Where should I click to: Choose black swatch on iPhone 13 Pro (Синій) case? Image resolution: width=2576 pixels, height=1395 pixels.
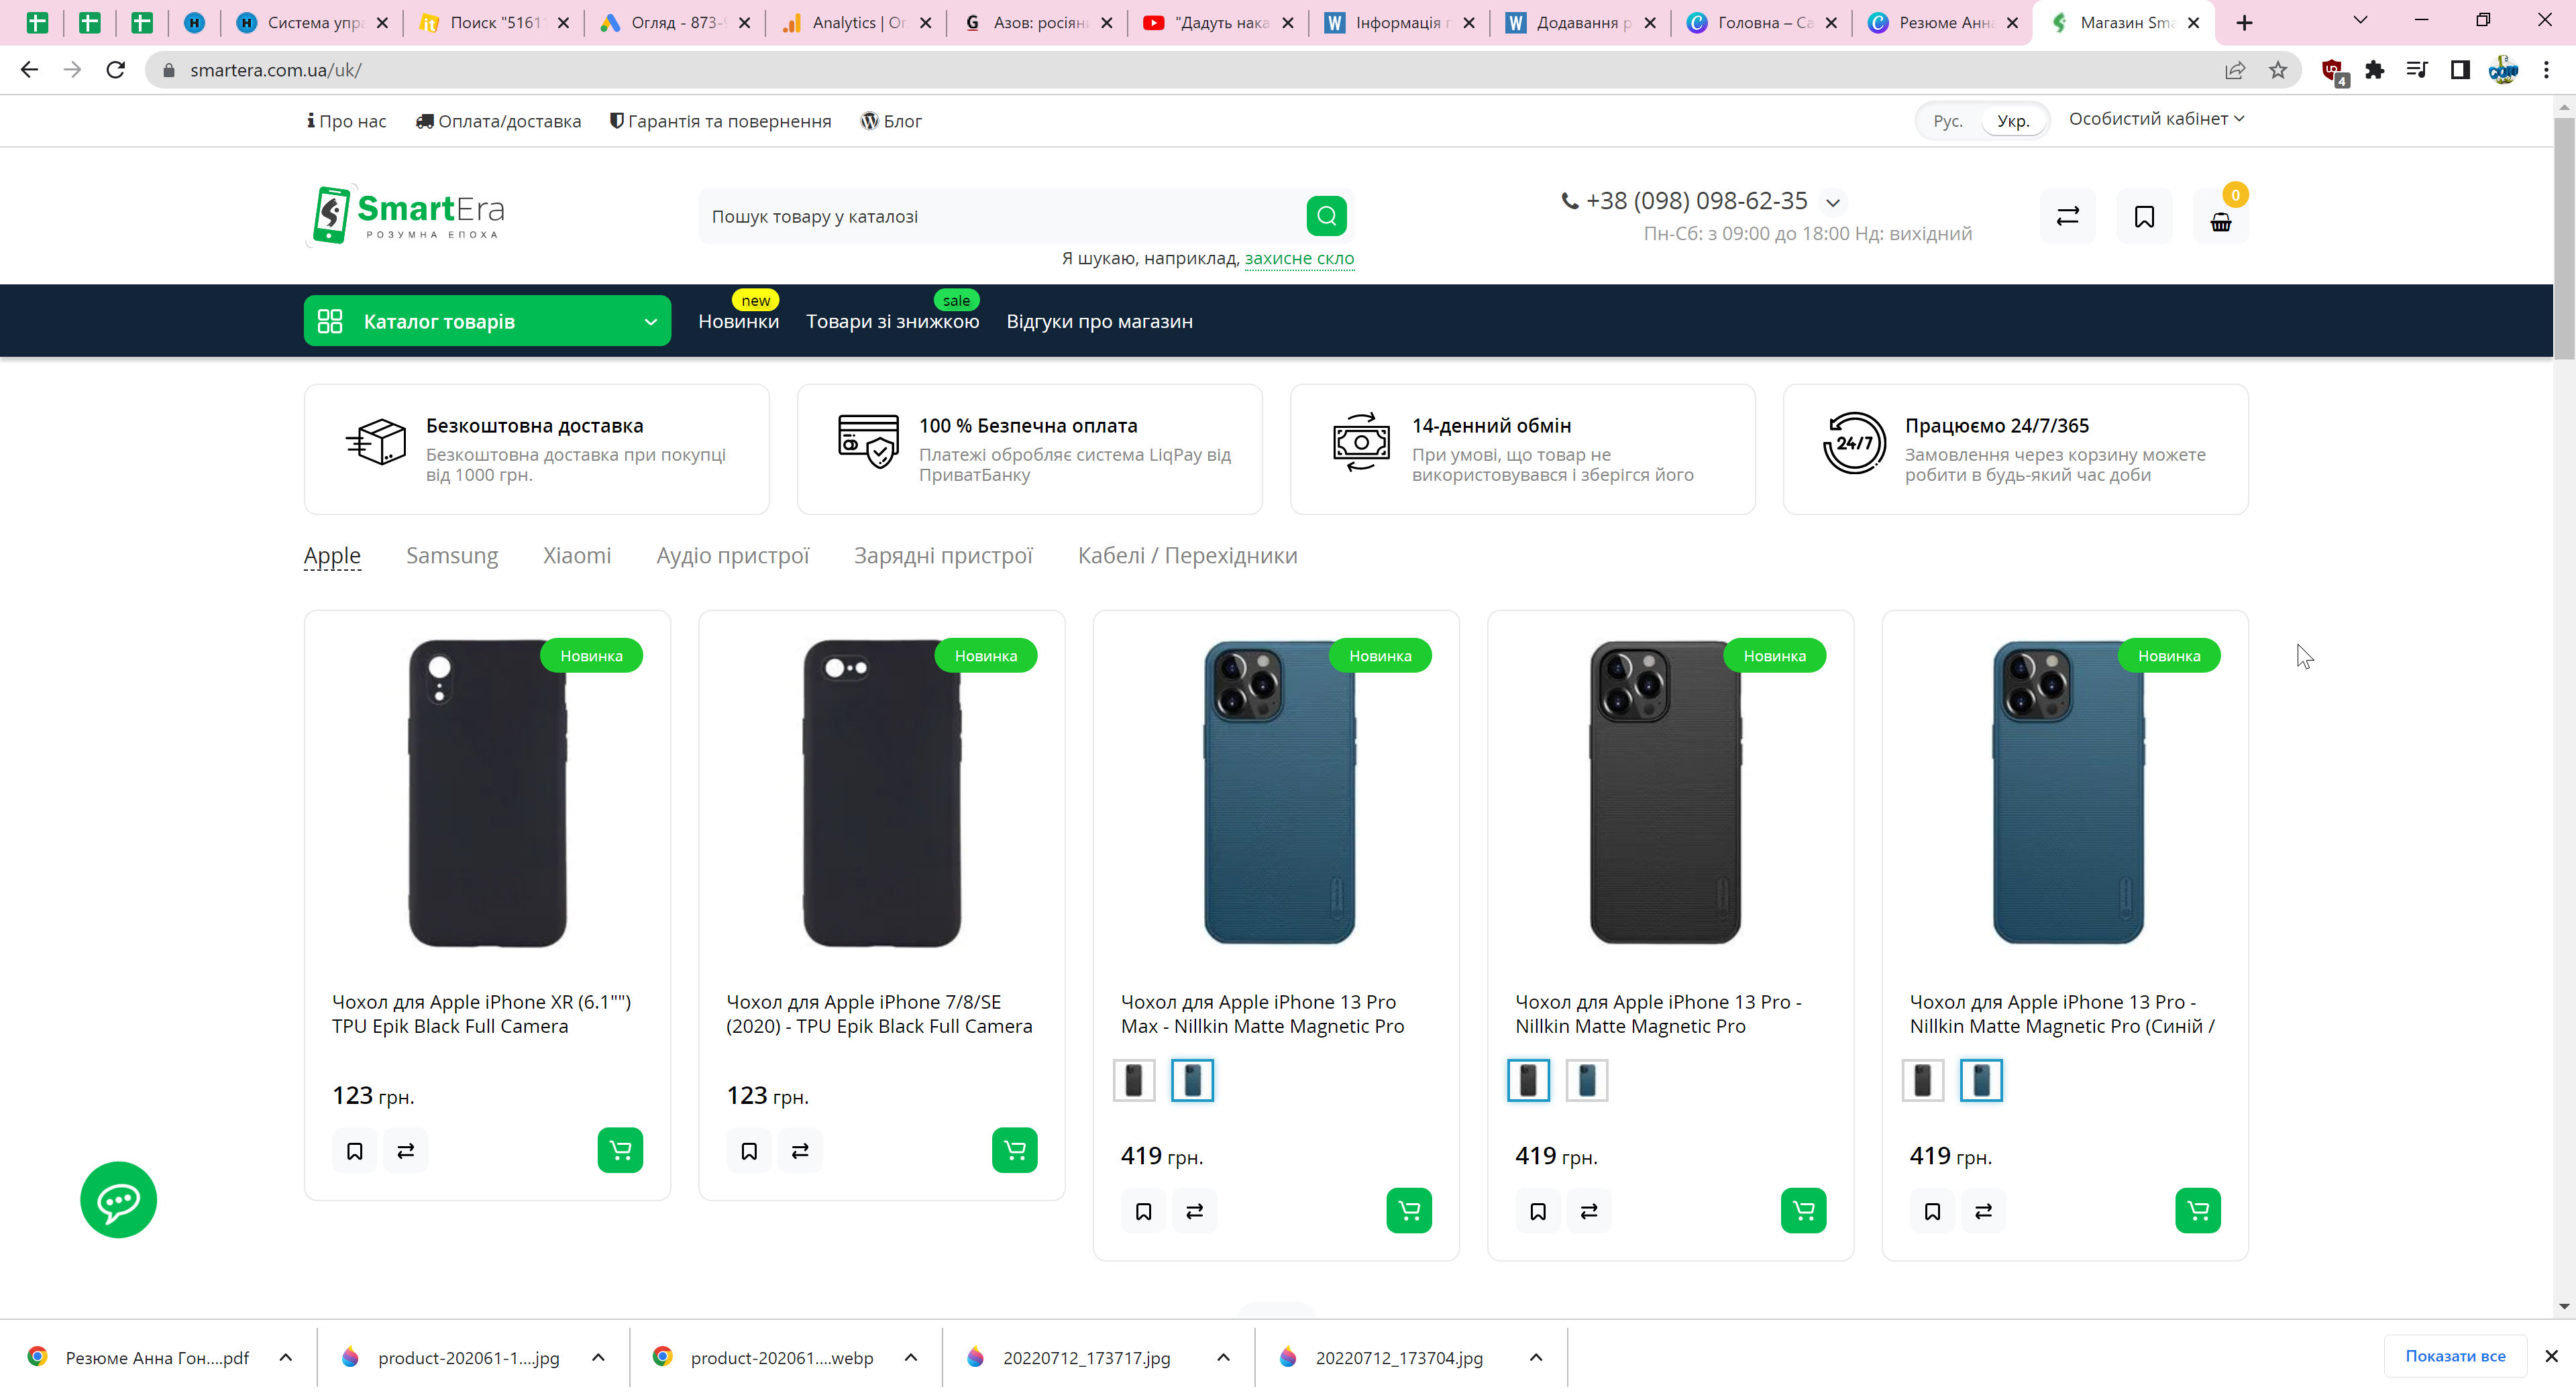click(1922, 1080)
